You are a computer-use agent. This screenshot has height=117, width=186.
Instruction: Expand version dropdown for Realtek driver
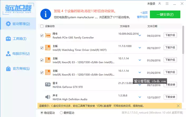(140, 35)
